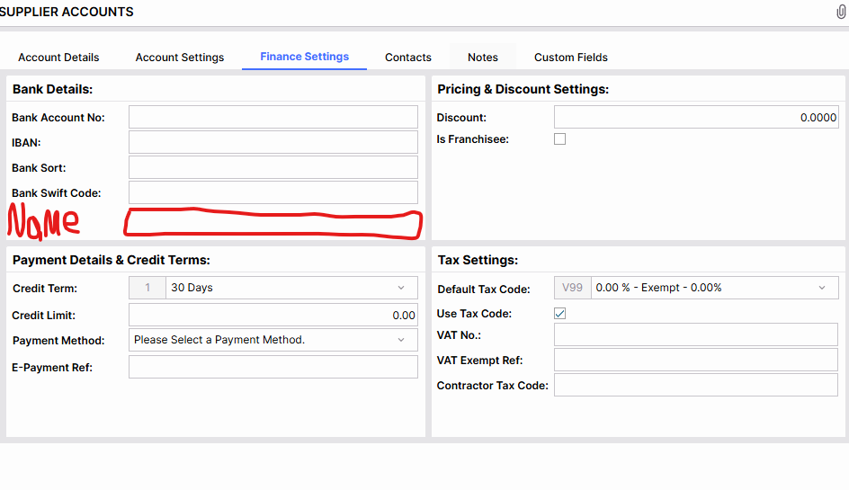Go to the Contacts tab
Image resolution: width=849 pixels, height=490 pixels.
click(408, 58)
